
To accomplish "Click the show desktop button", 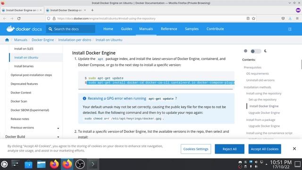I will [x=298, y=164].
